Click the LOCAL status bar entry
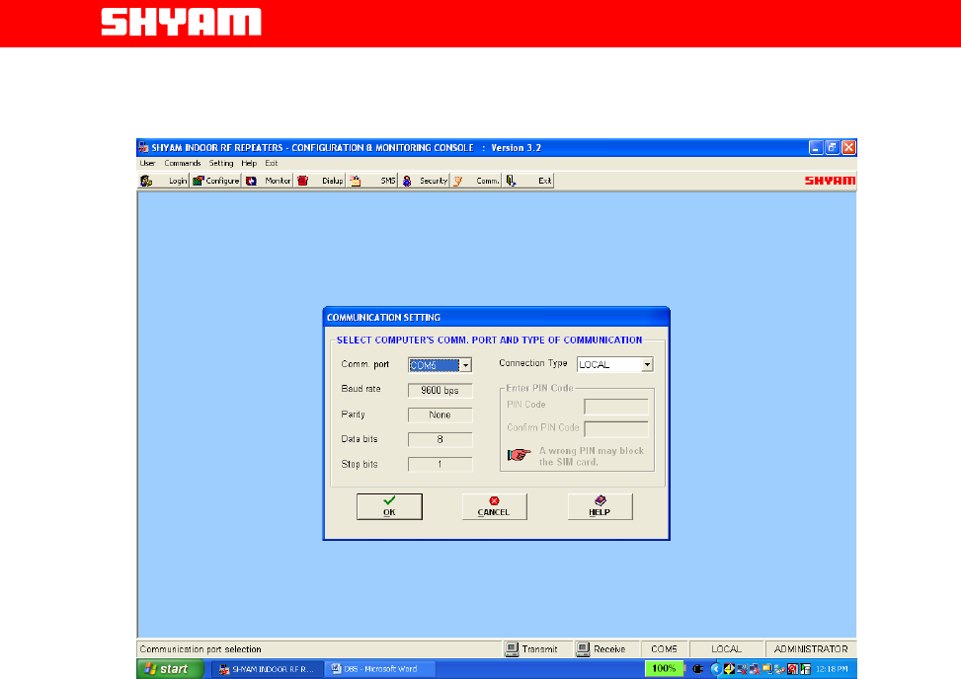Viewport: 961px width, 679px height. tap(726, 649)
